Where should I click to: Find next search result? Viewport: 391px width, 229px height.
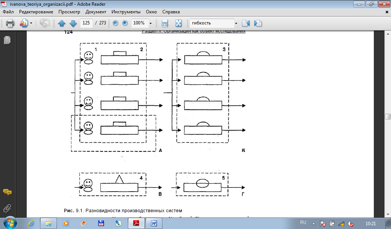click(258, 23)
